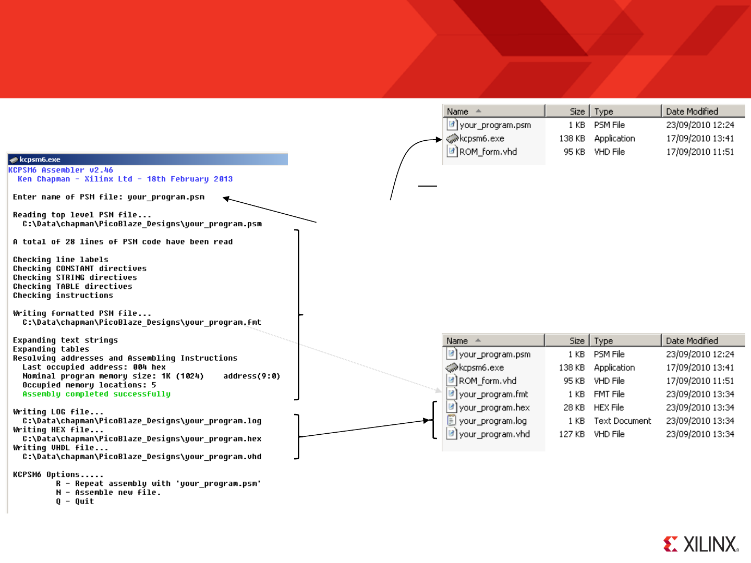Image resolution: width=751 pixels, height=563 pixels.
Task: Click the "N - Assemble new file." option
Action: click(x=108, y=493)
